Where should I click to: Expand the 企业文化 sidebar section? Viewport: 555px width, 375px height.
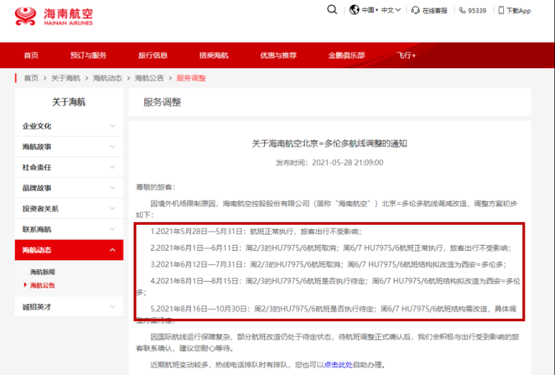(69, 126)
